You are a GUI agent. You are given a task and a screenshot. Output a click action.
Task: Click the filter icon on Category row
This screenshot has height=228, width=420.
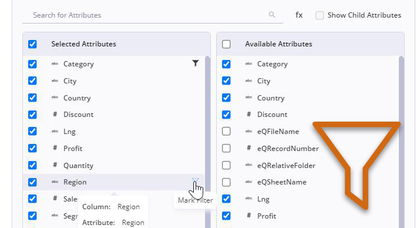[196, 63]
